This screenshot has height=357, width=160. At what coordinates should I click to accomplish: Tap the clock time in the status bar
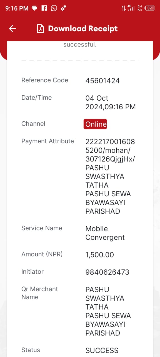click(17, 8)
